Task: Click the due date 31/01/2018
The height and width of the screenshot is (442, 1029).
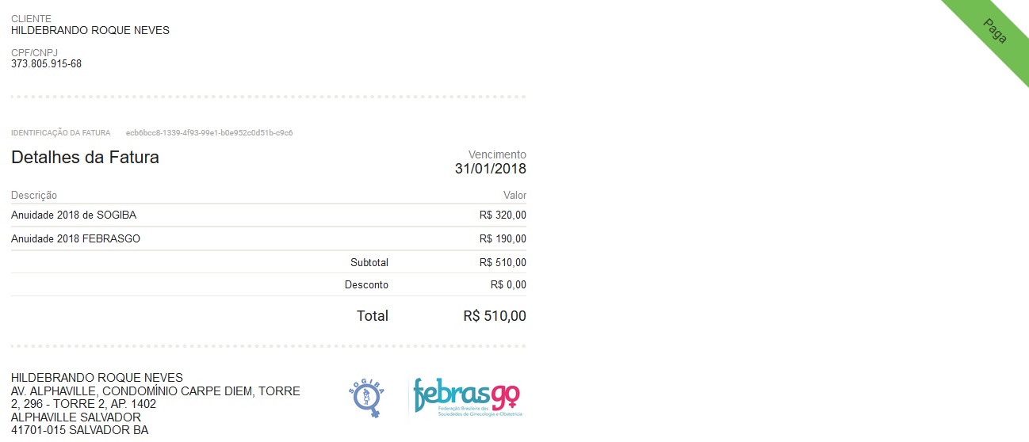Action: tap(490, 169)
